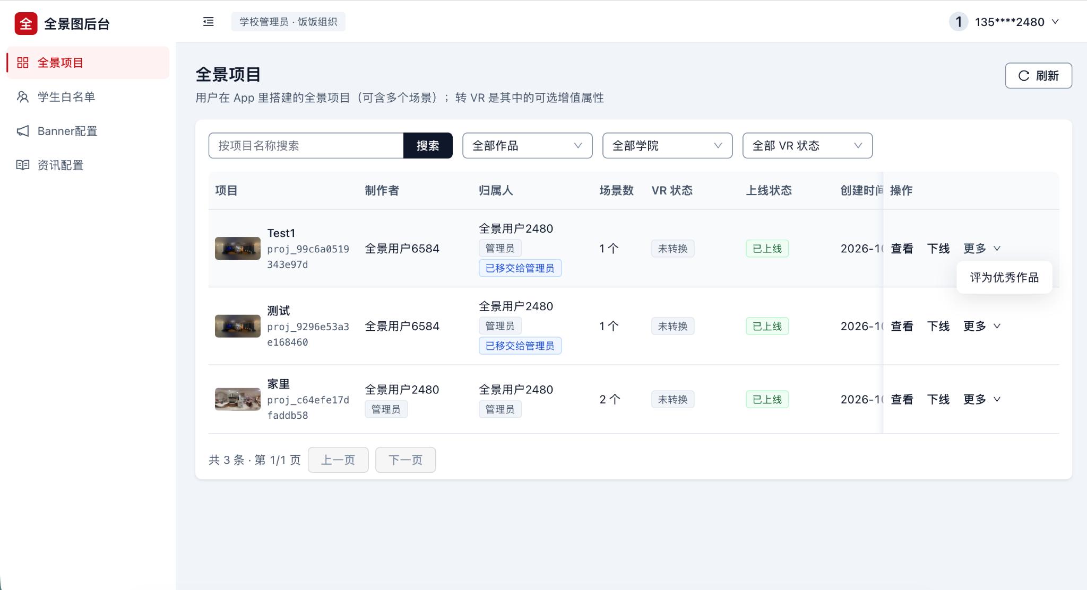
Task: Click 查看 for the Test1 project
Action: 902,249
